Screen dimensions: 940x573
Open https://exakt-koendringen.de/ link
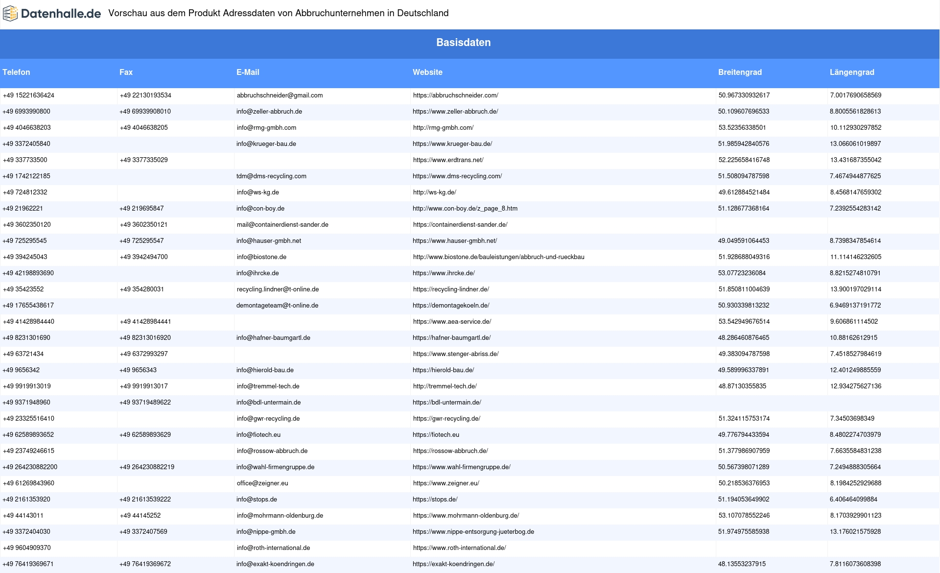[x=454, y=564]
